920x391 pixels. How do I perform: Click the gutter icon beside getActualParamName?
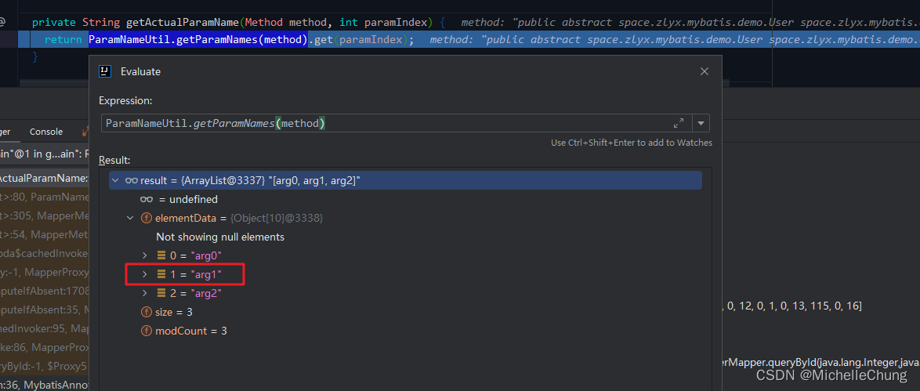tap(3, 23)
